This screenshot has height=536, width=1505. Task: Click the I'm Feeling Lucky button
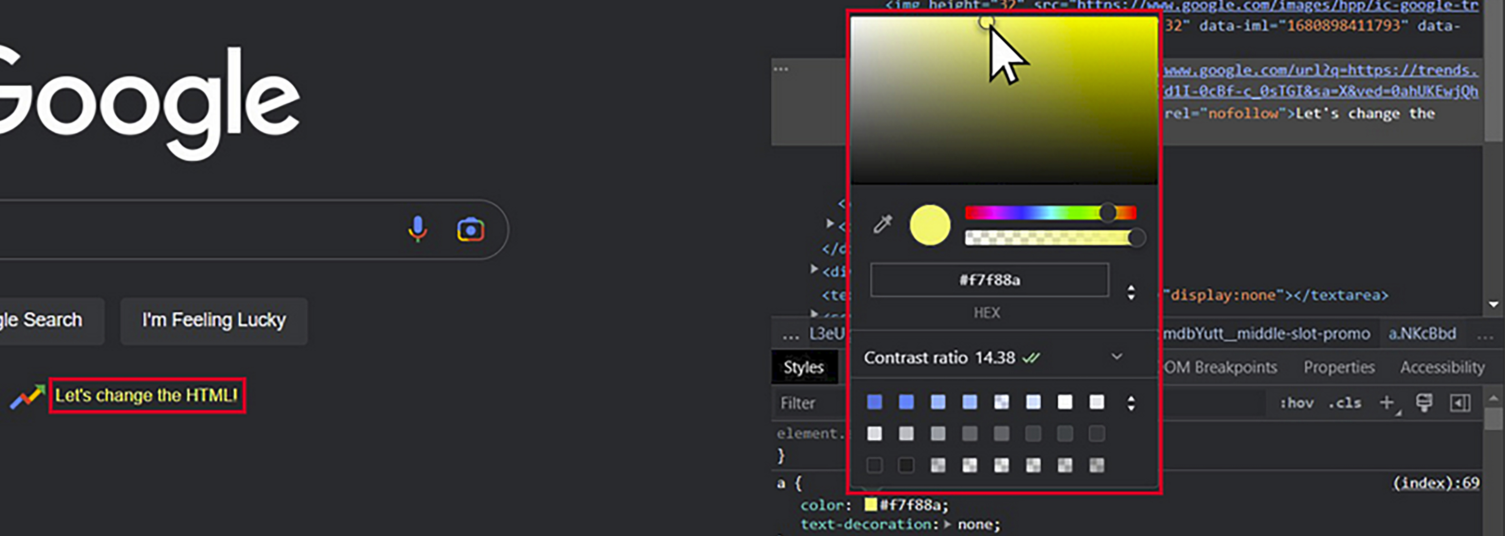214,320
